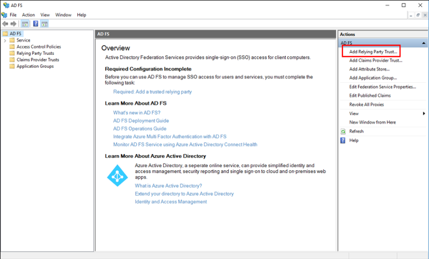Screen dimensions: 429x259
Task: Click the Back arrow in the toolbar
Action: click(5, 24)
